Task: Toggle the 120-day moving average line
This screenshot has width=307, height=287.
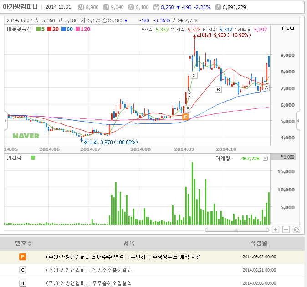Action: pyautogui.click(x=83, y=29)
